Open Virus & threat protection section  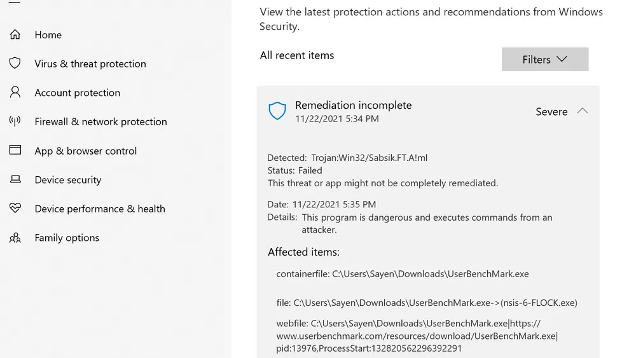coord(90,64)
